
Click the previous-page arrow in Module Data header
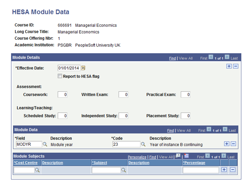pyautogui.click(x=209, y=130)
